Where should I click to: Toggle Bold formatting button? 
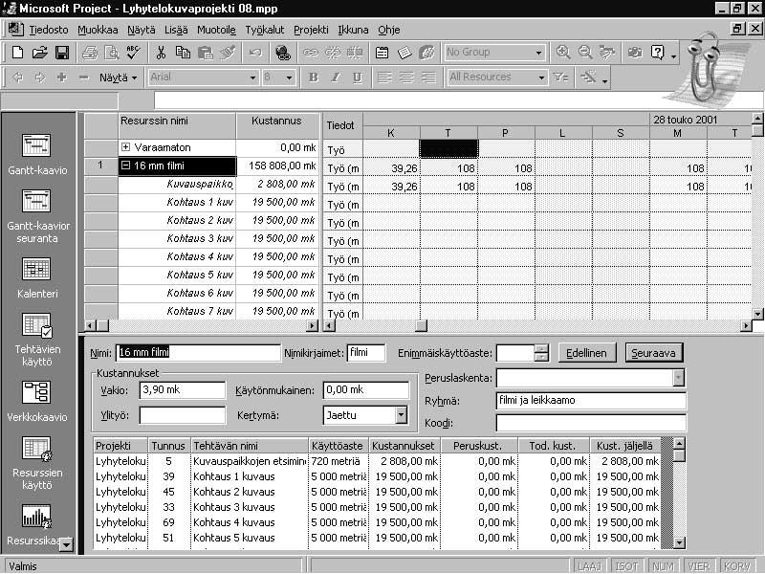coord(314,77)
